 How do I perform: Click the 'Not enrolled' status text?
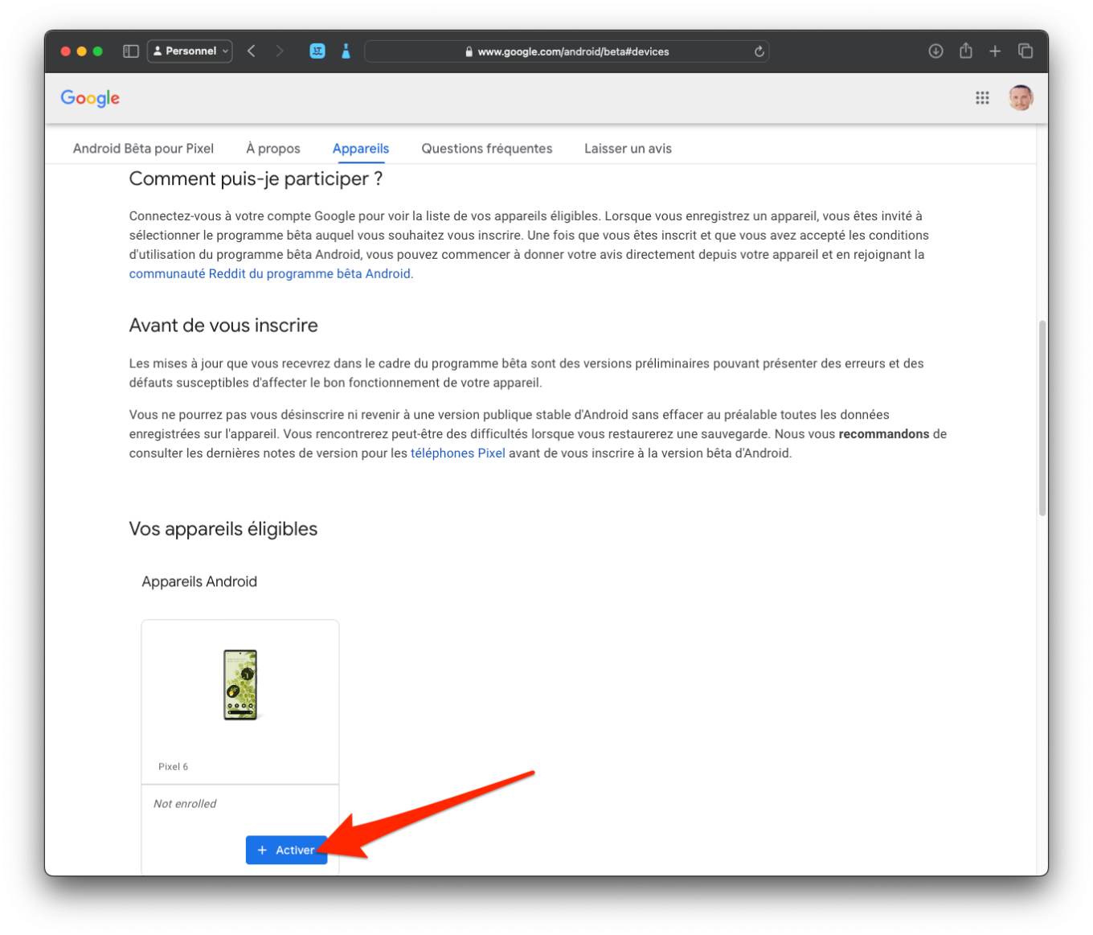pos(185,804)
